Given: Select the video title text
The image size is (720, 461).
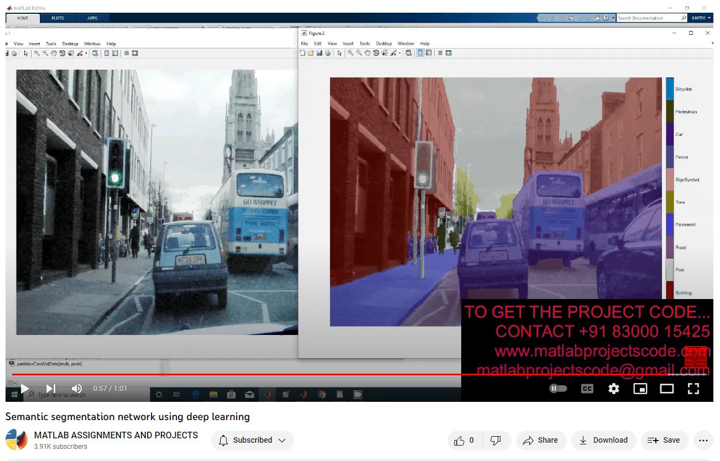Looking at the screenshot, I should click(128, 417).
